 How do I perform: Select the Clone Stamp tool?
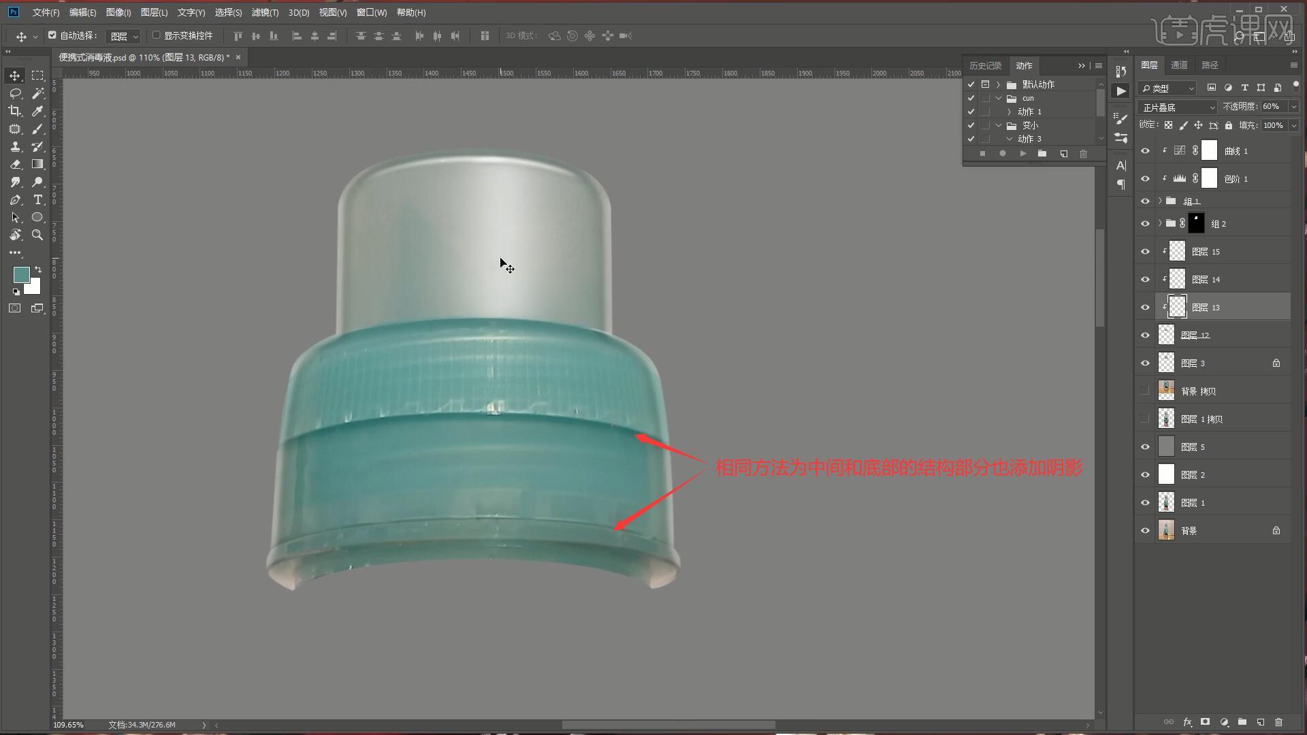tap(15, 146)
